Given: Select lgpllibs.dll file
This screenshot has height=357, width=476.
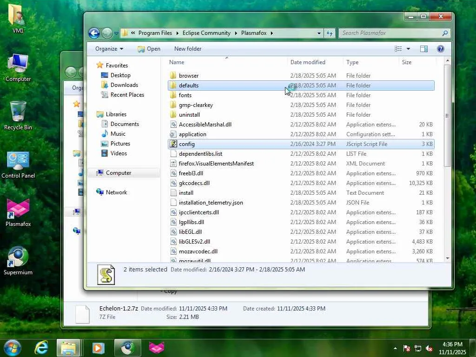Looking at the screenshot, I should 191,222.
